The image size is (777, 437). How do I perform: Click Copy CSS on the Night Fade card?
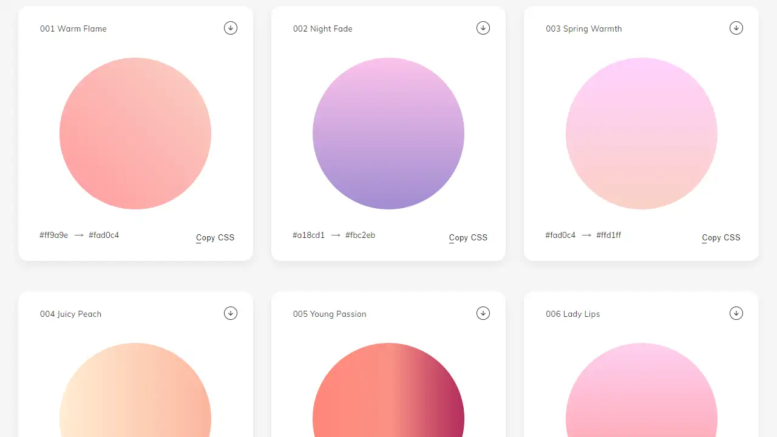click(x=468, y=237)
